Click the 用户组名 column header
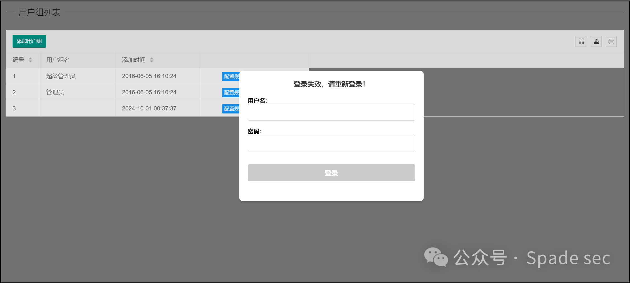The width and height of the screenshot is (630, 283). click(x=58, y=60)
